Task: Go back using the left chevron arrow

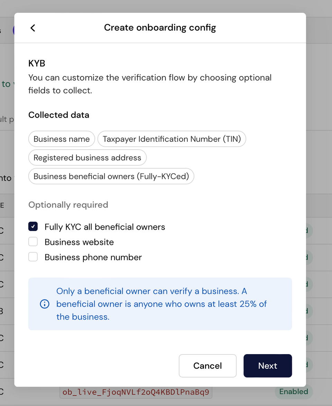Action: click(x=33, y=28)
